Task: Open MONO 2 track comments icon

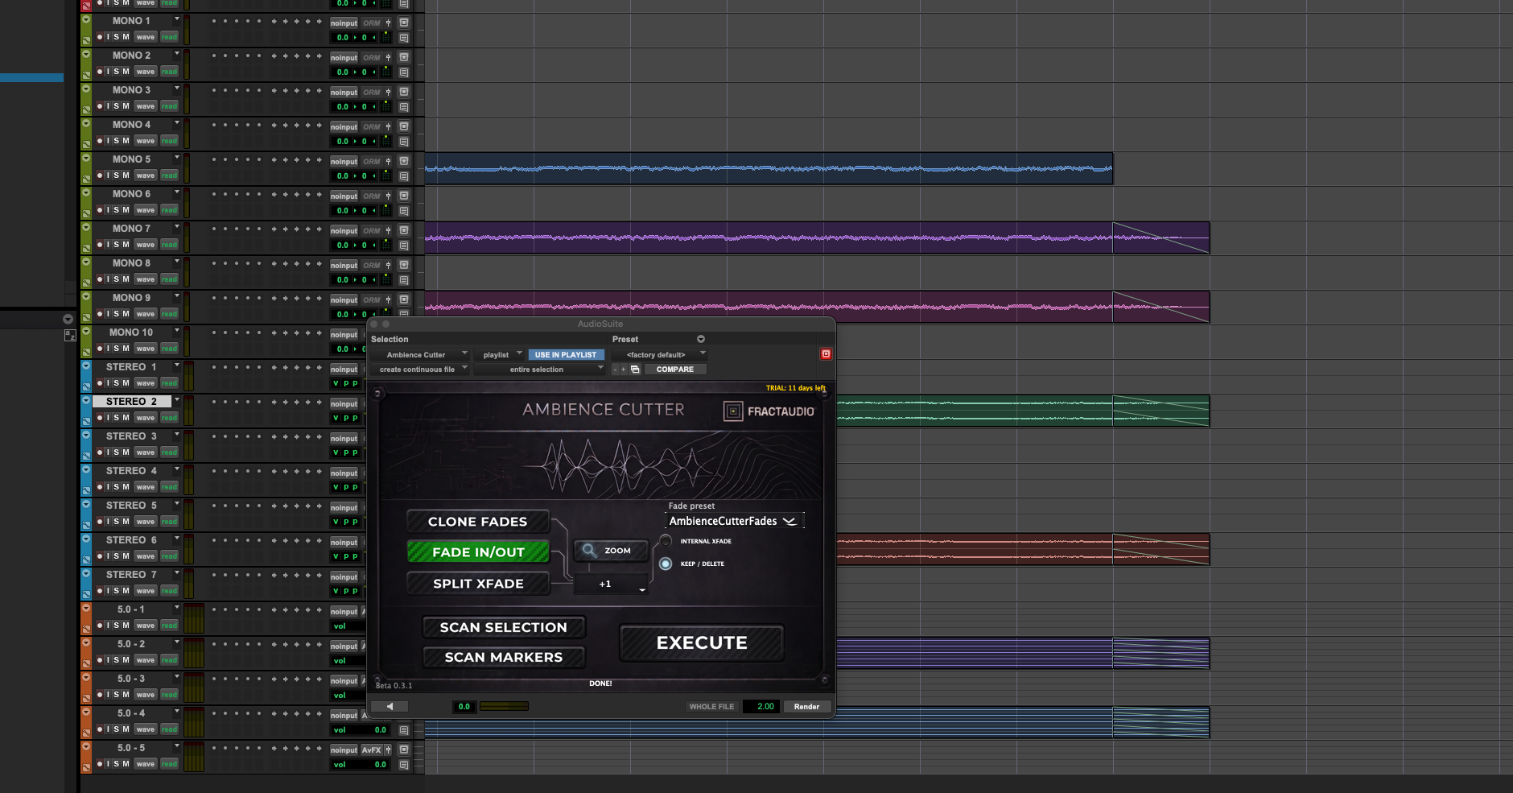Action: click(404, 72)
